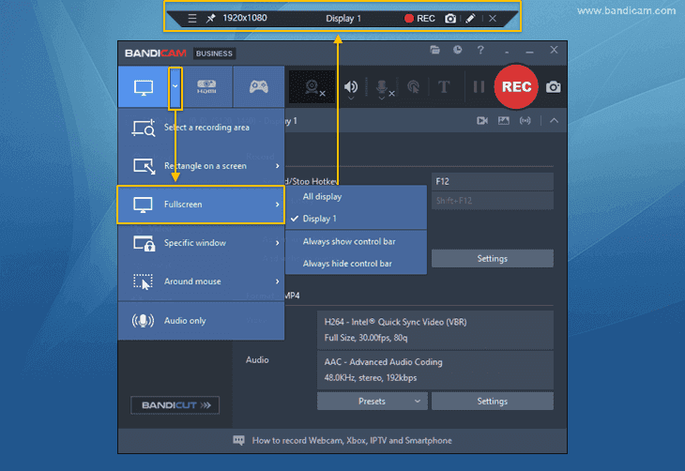This screenshot has height=471, width=685.
Task: Toggle microphone icon in toolbar
Action: point(382,87)
